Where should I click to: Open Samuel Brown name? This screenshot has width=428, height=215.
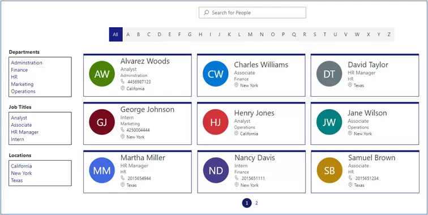tap(372, 158)
